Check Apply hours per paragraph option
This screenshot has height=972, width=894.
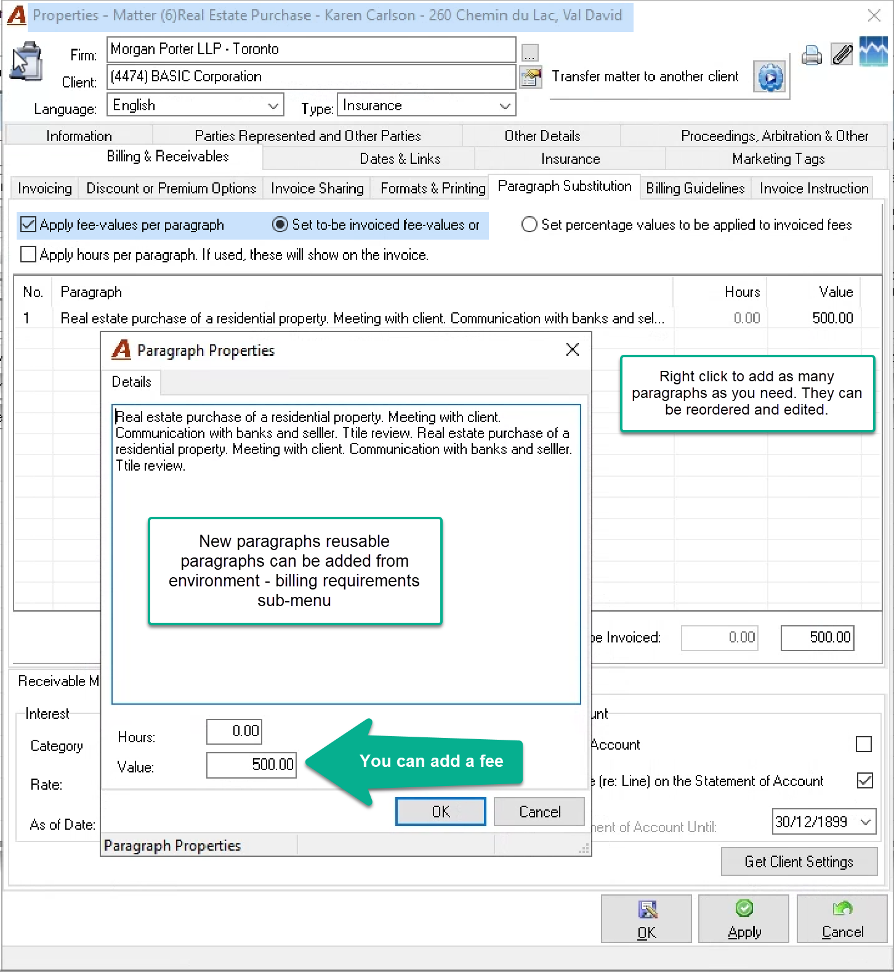(x=28, y=254)
